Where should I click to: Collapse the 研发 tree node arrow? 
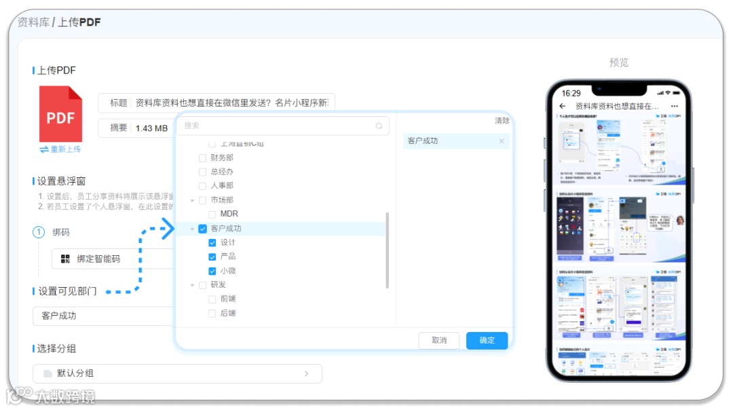[192, 285]
